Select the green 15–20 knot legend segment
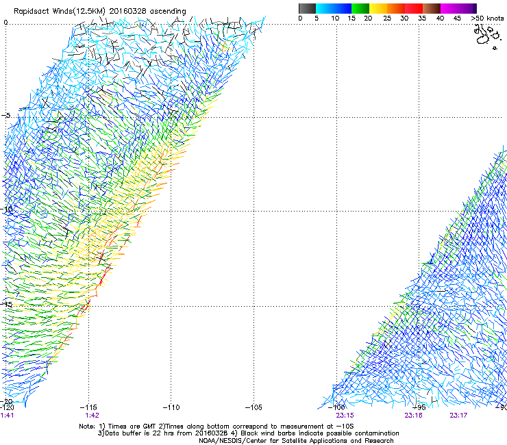This screenshot has width=507, height=445. pos(360,8)
